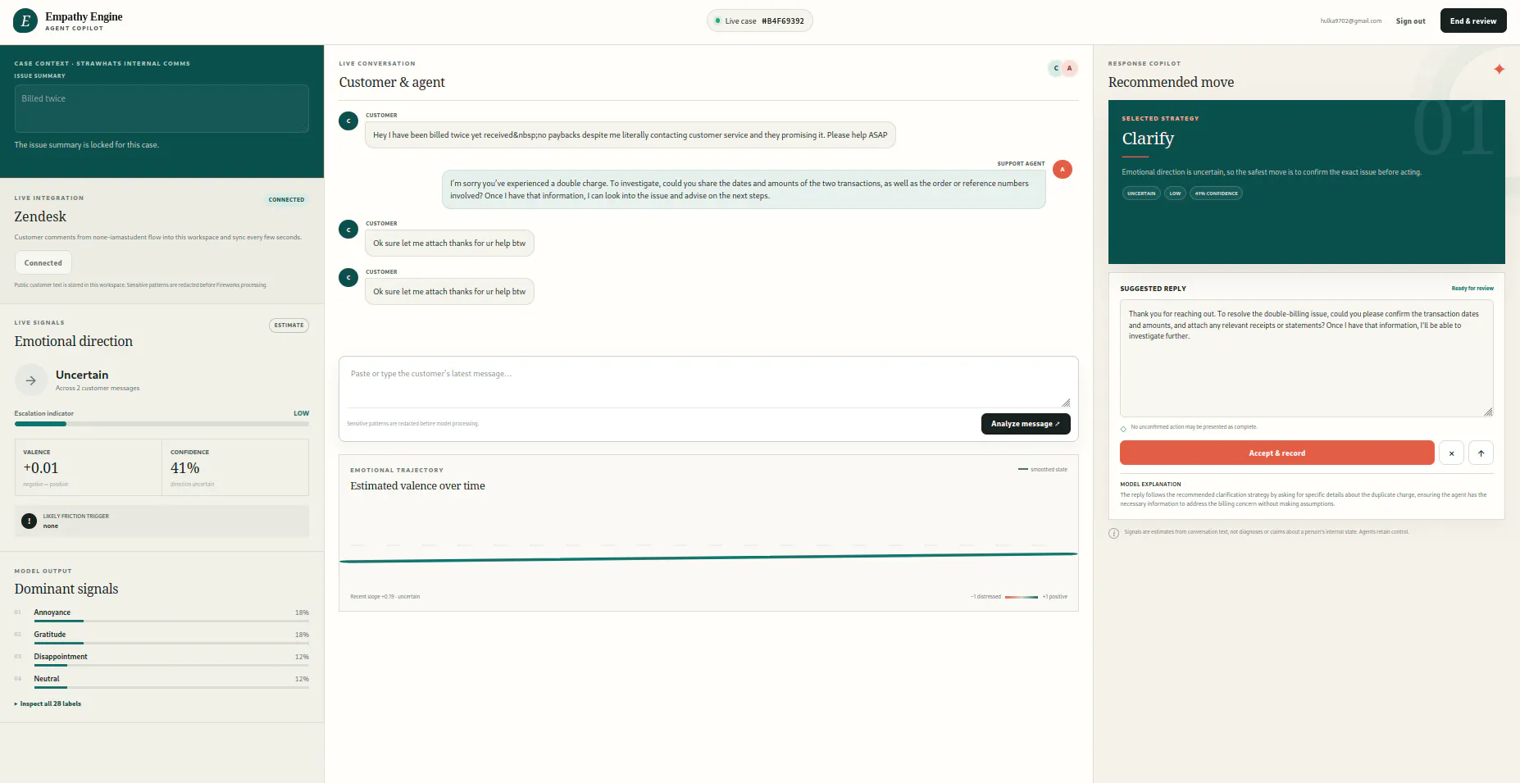Click the smoothed state legend
The image size is (1520, 783).
(x=1043, y=470)
